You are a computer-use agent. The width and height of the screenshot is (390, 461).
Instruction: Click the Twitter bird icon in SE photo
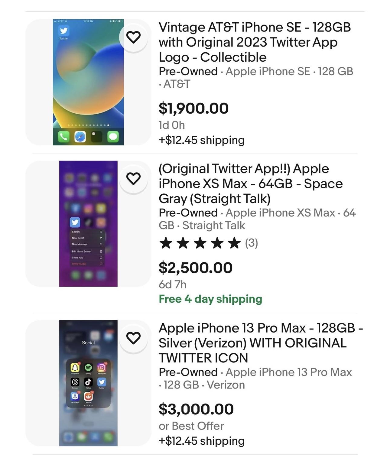pos(63,31)
